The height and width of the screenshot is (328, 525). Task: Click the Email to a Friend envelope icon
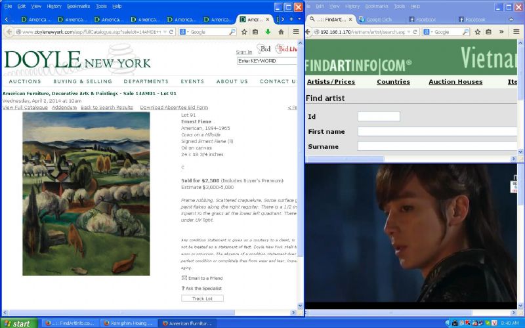pos(184,278)
